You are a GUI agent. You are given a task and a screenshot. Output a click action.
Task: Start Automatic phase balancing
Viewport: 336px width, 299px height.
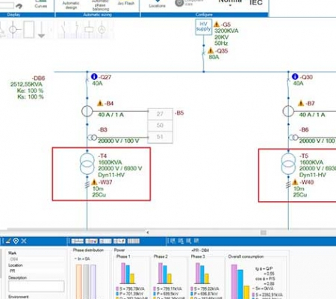pos(101,5)
